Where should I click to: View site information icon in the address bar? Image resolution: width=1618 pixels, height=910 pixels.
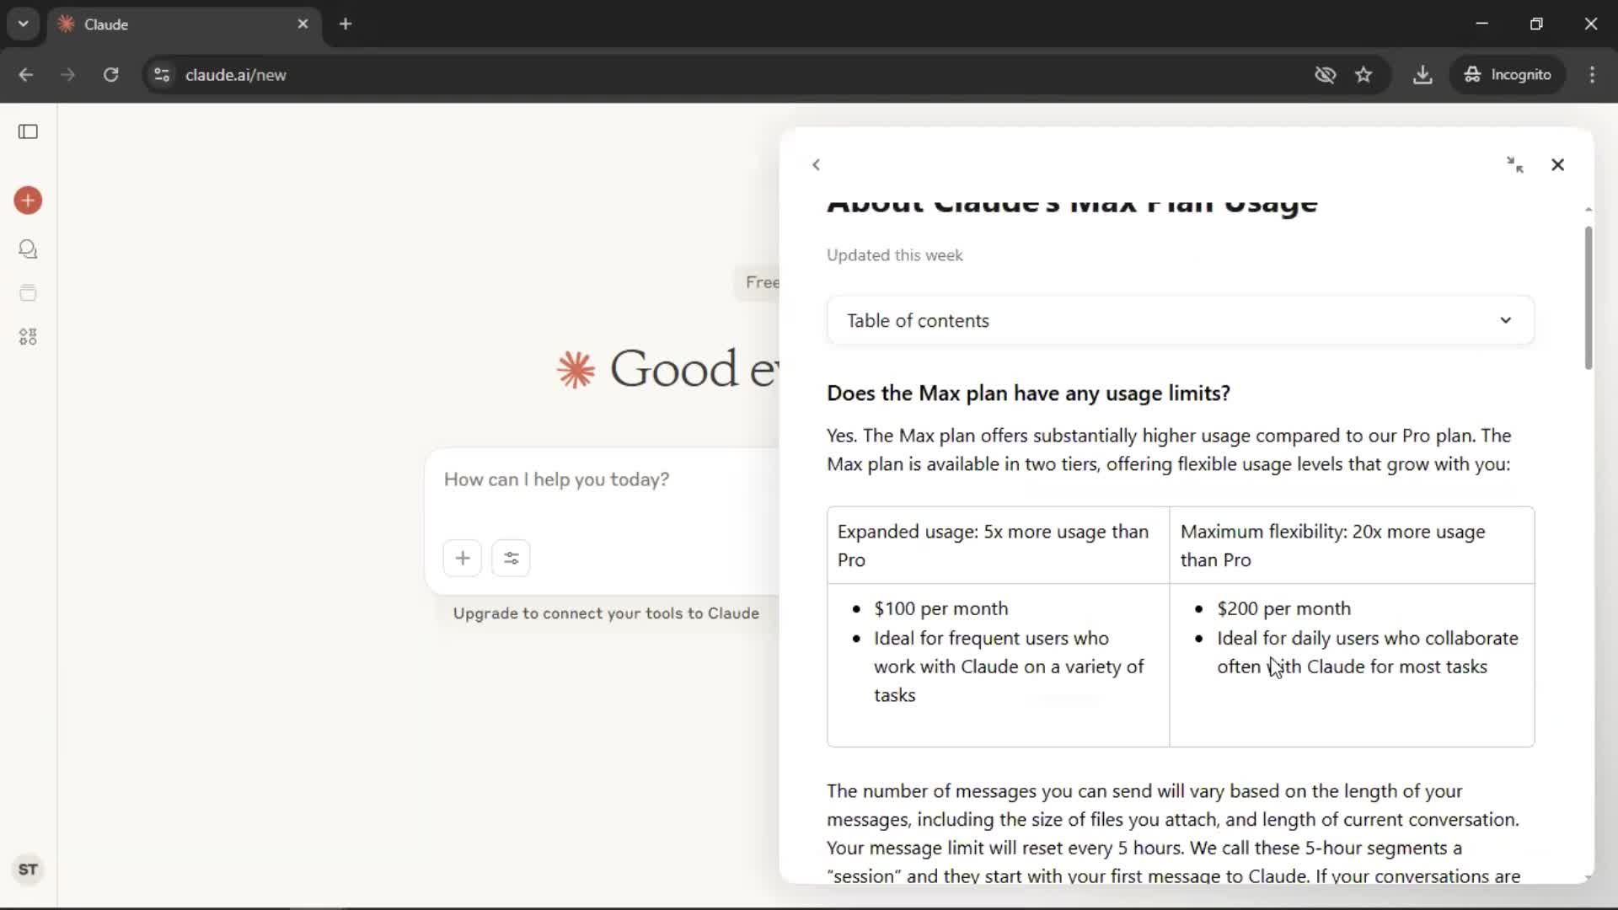click(x=162, y=75)
